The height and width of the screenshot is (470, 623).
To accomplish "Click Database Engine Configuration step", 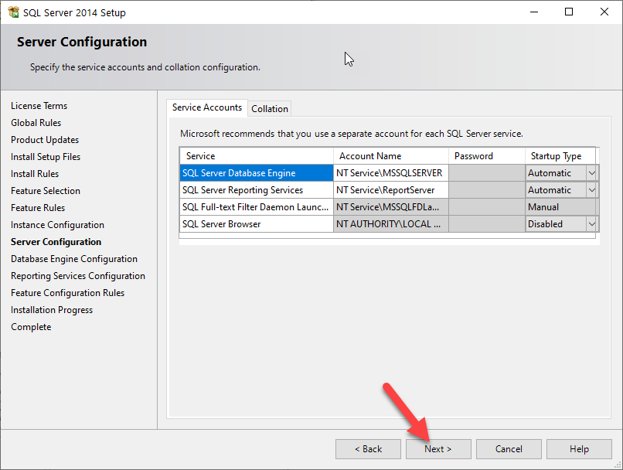I will (x=74, y=259).
